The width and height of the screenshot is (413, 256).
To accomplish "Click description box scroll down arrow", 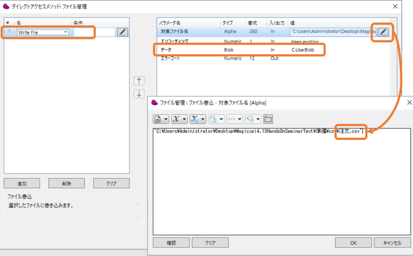I will [138, 218].
